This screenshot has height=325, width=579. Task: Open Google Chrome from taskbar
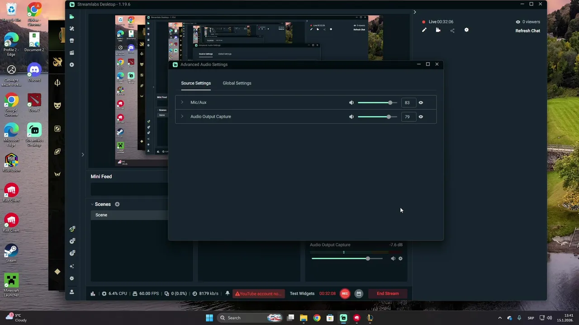click(x=317, y=318)
